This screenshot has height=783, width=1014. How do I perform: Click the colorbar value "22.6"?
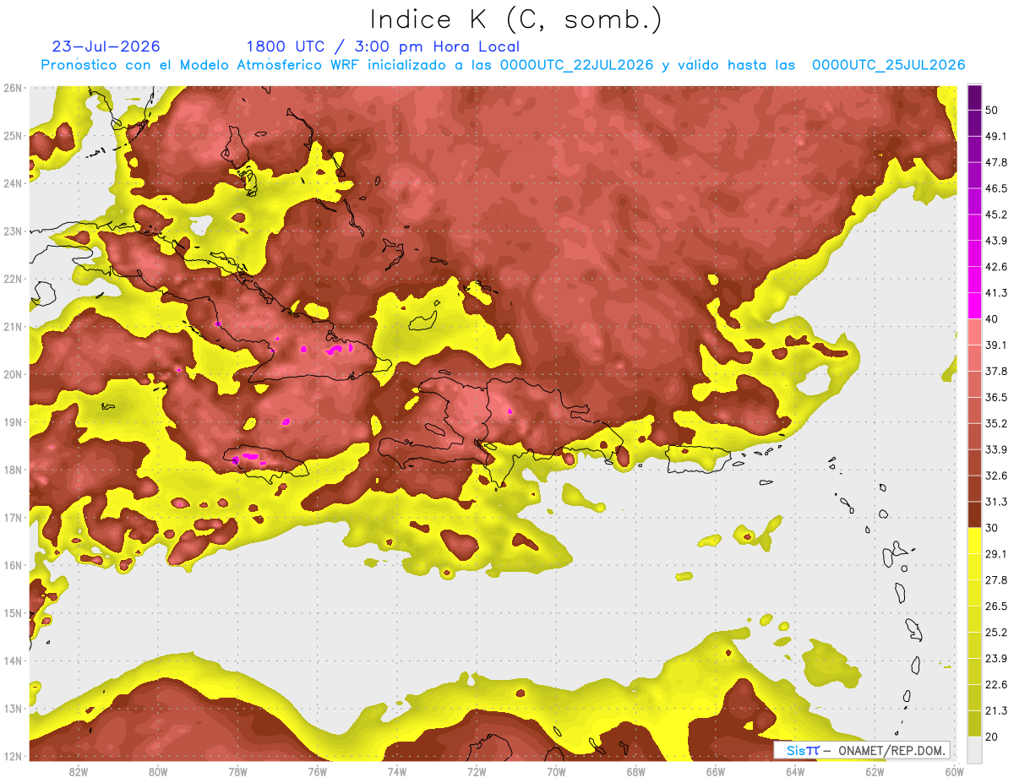pyautogui.click(x=997, y=684)
